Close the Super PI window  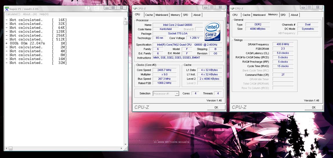(121, 8)
